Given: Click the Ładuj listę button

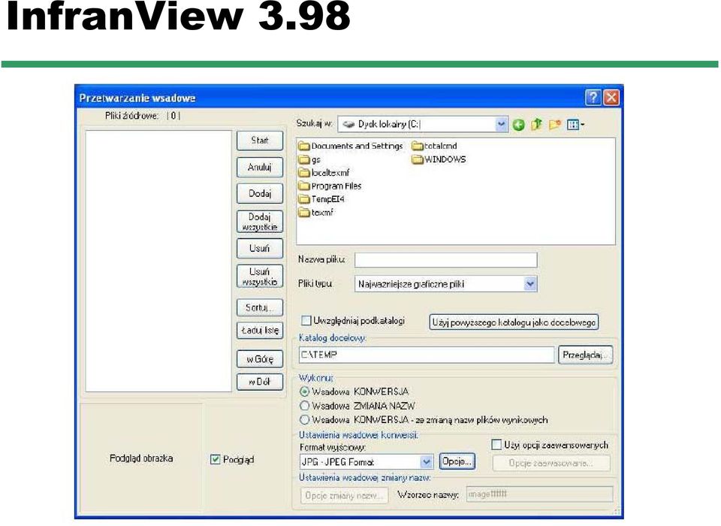Looking at the screenshot, I should point(260,331).
